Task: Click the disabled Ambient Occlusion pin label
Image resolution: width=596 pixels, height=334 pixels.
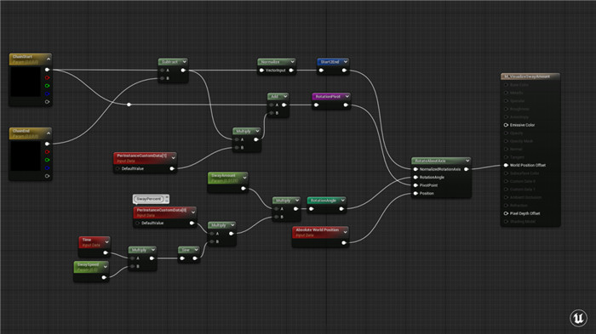Action: tap(525, 197)
